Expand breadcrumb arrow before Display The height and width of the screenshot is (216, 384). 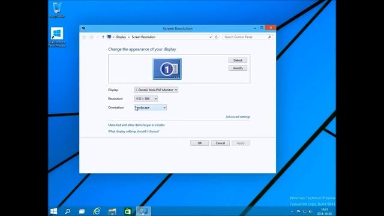pos(113,37)
